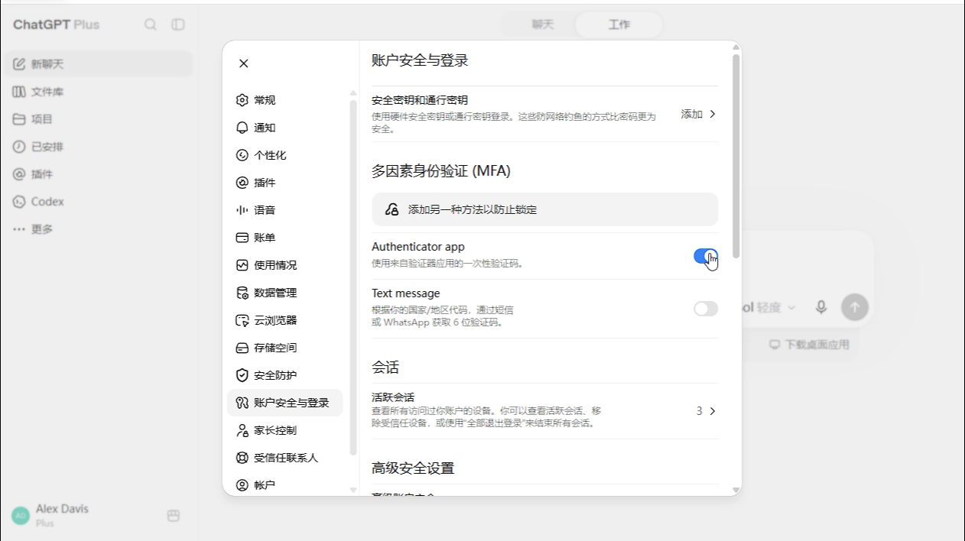Select 账户安全与登录 in settings menu
This screenshot has width=965, height=541.
click(x=284, y=403)
